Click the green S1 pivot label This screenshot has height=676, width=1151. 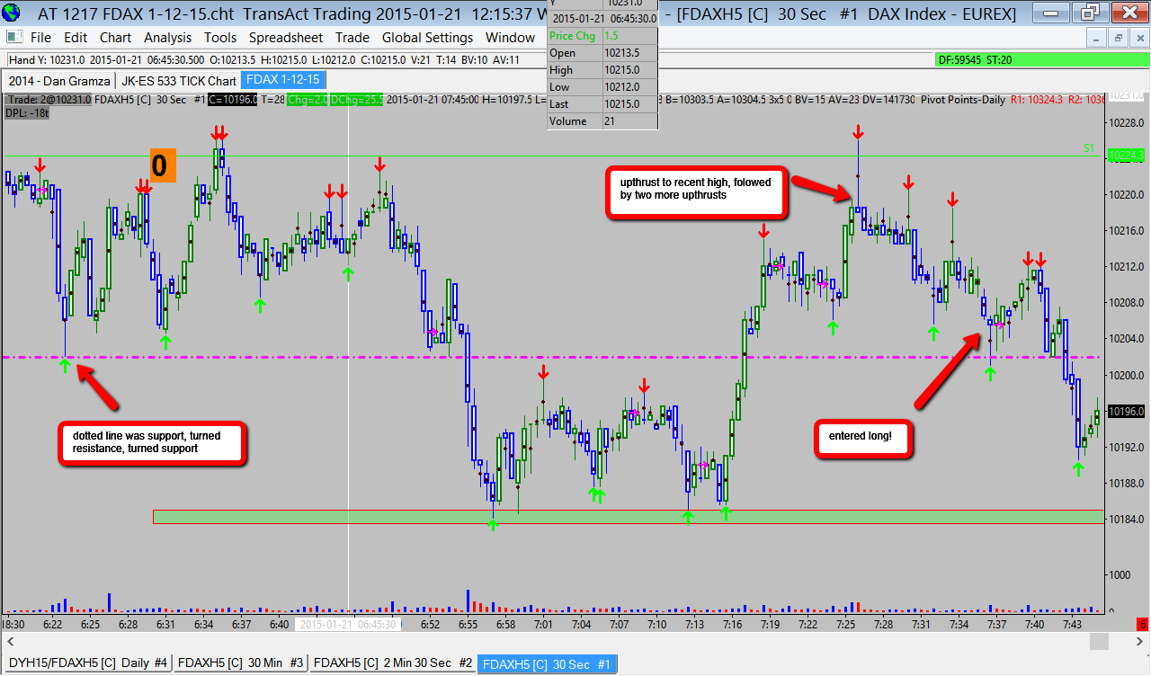click(x=1089, y=148)
